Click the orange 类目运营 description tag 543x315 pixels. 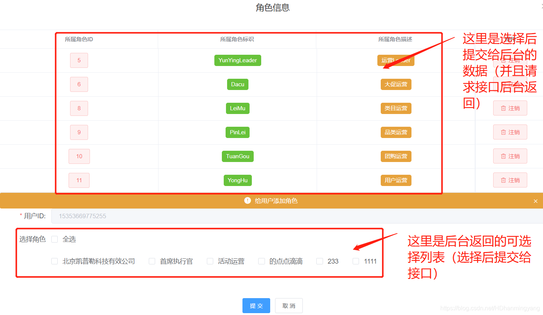coord(396,108)
